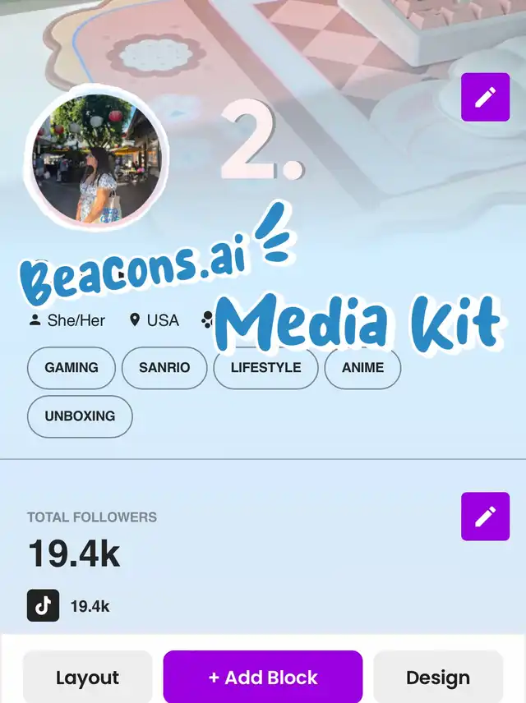Image resolution: width=526 pixels, height=703 pixels.
Task: Edit the Total Followers block
Action: (x=485, y=517)
